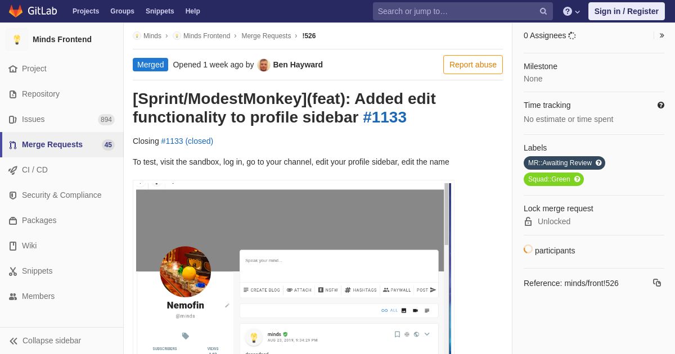Screen dimensions: 675x354
Task: Open the Help dropdown in navbar
Action: [x=571, y=11]
